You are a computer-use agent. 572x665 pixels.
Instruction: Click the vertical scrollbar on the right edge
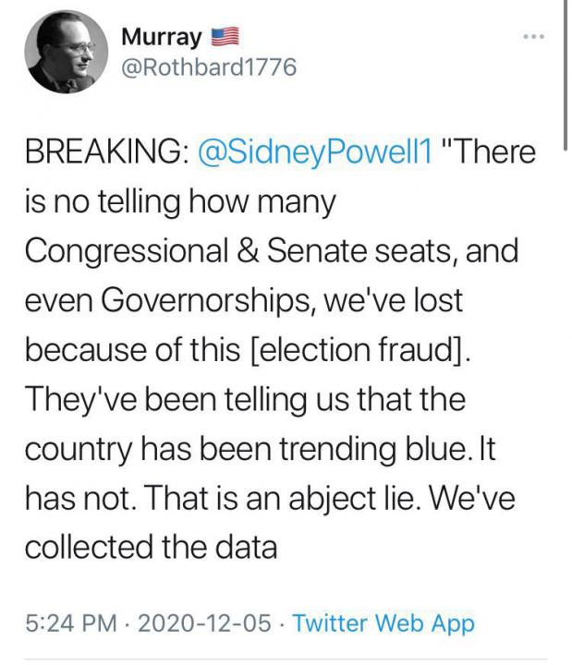coord(565,65)
